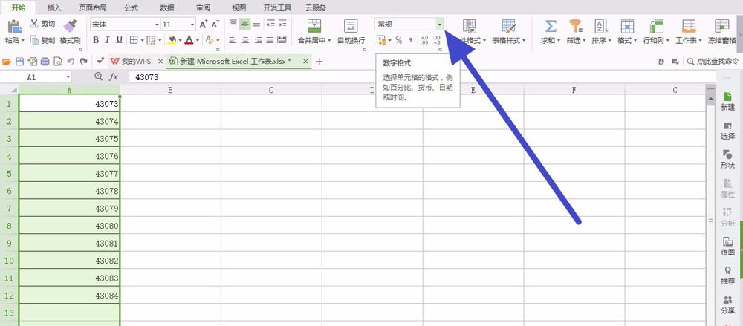The width and height of the screenshot is (743, 326).
Task: Select the Format Painter (格式刷) brush
Action: click(x=70, y=25)
